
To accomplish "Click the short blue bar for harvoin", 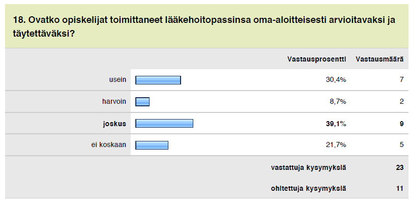I will [x=142, y=102].
